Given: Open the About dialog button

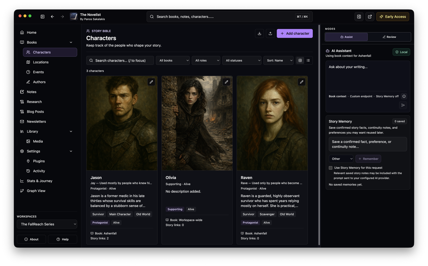Looking at the screenshot, I should 31,239.
